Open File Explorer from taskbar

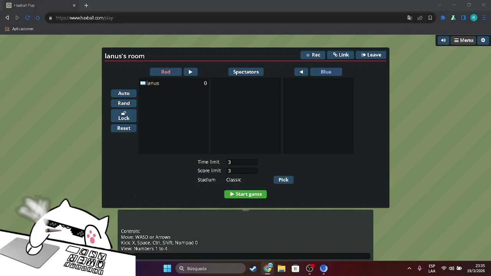tap(282, 269)
